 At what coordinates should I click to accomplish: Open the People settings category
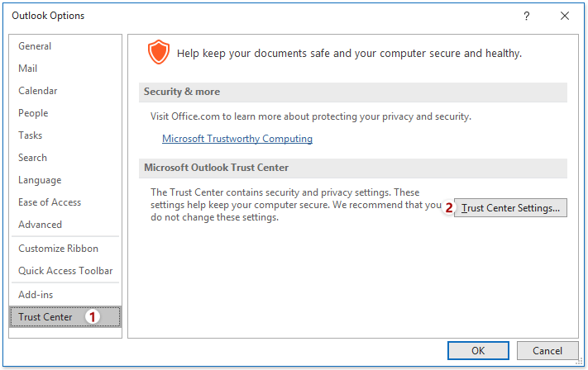pos(33,113)
